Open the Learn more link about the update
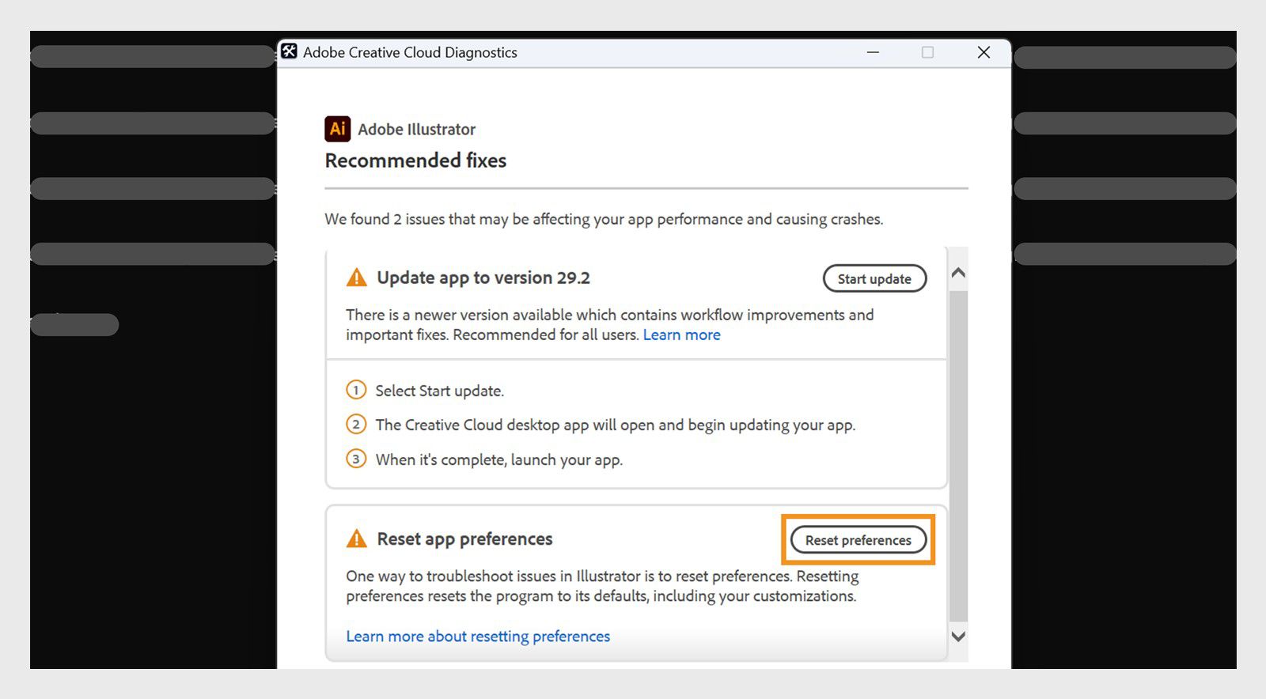The image size is (1266, 699). coord(681,334)
